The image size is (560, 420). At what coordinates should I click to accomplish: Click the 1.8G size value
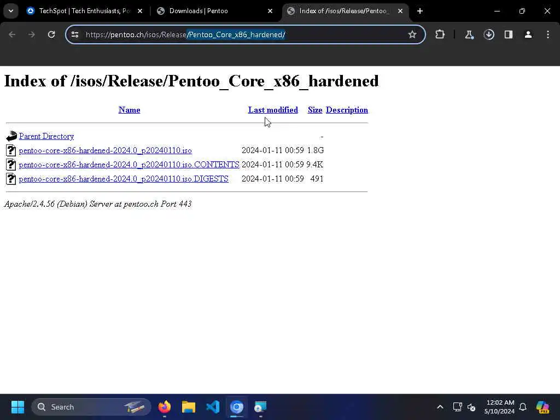click(x=316, y=150)
